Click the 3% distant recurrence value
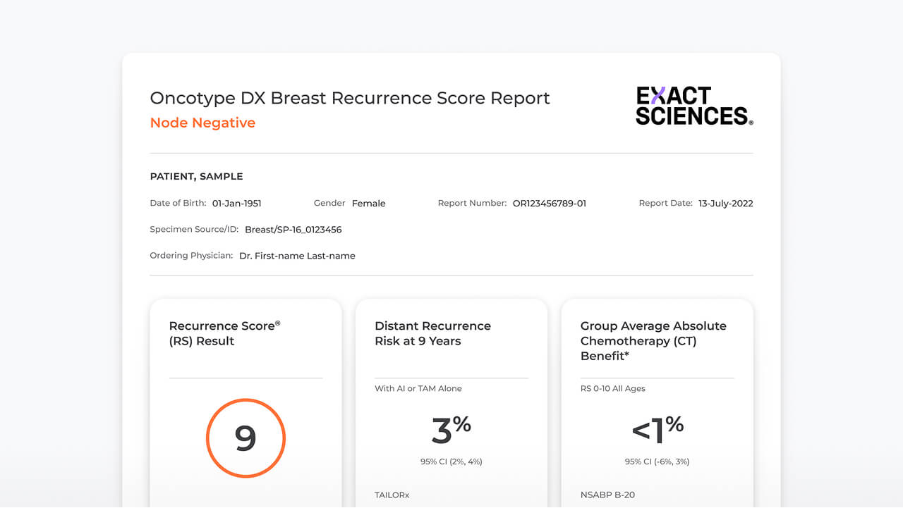 [451, 430]
